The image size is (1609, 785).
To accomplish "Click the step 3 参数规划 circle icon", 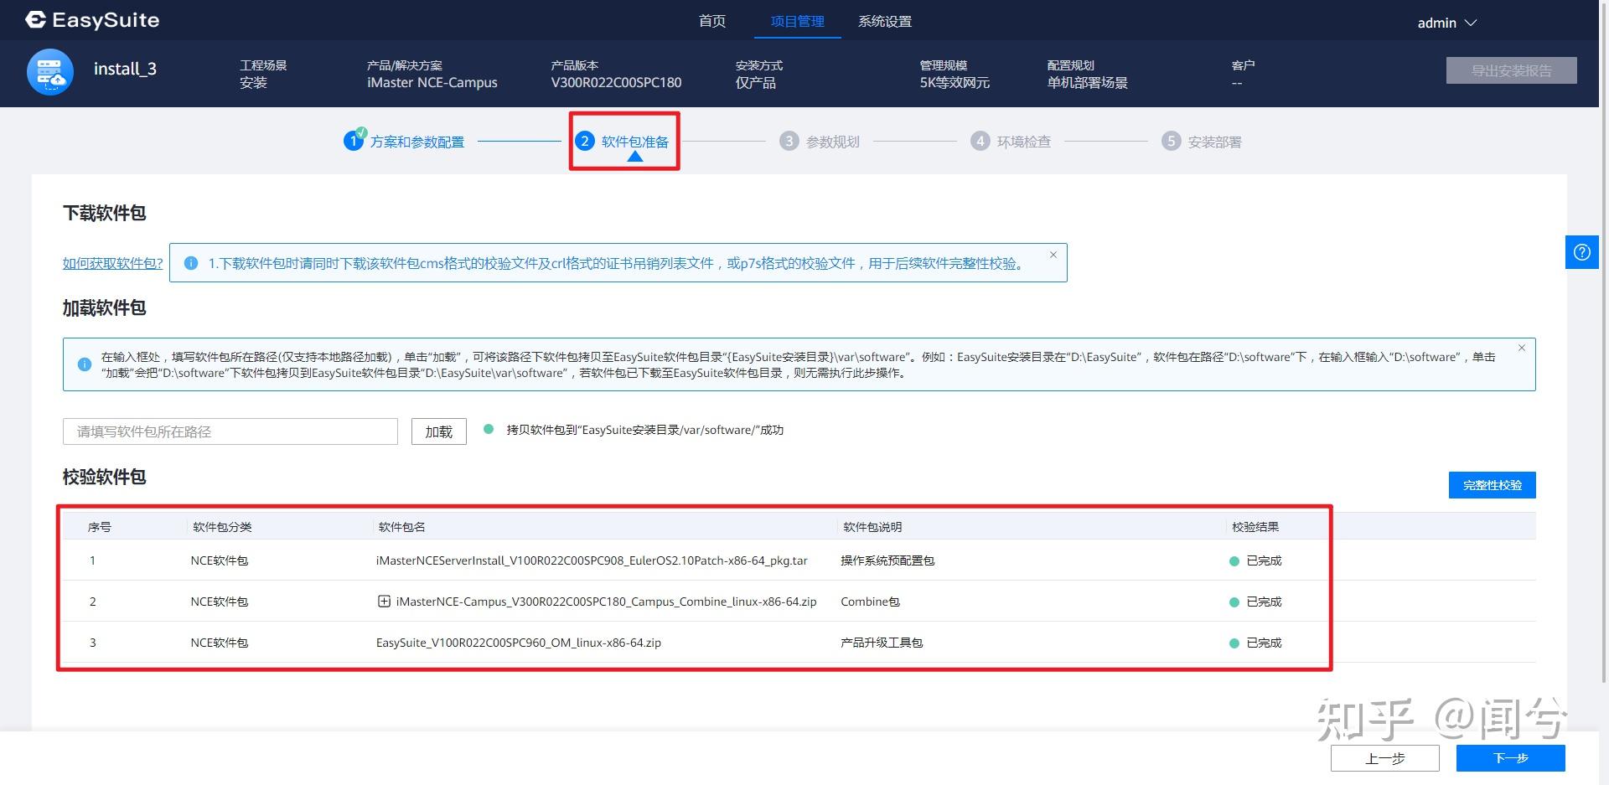I will (789, 141).
